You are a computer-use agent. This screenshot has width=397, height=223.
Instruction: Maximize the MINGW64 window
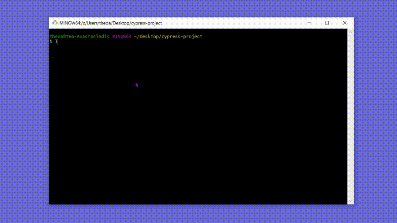pos(327,23)
